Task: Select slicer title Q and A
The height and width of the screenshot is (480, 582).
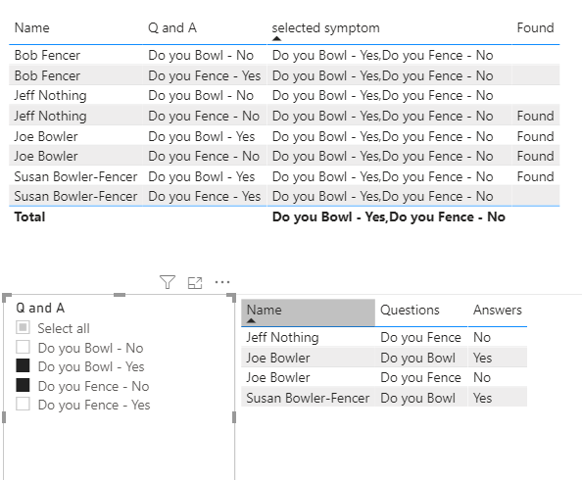Action: [x=40, y=308]
